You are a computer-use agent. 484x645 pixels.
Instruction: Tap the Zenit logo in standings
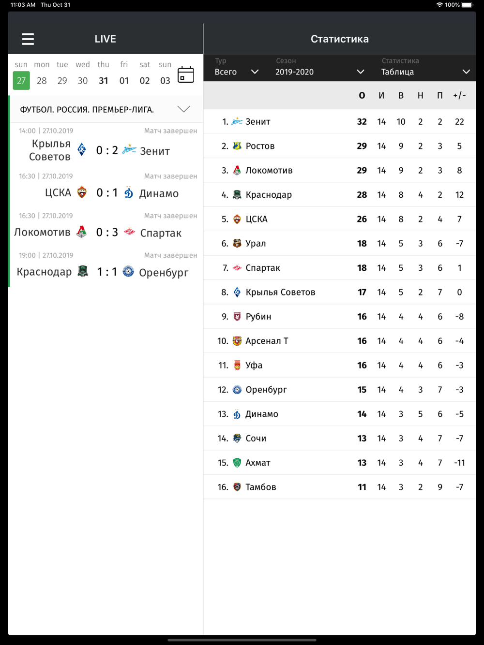(237, 122)
